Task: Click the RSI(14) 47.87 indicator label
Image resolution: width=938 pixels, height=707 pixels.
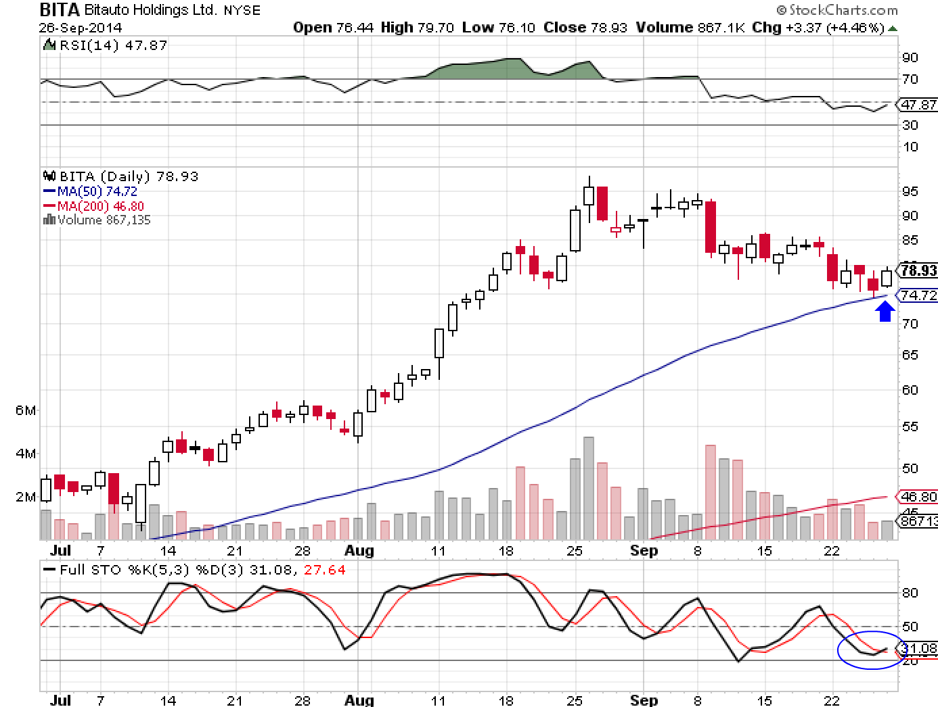Action: pyautogui.click(x=113, y=45)
